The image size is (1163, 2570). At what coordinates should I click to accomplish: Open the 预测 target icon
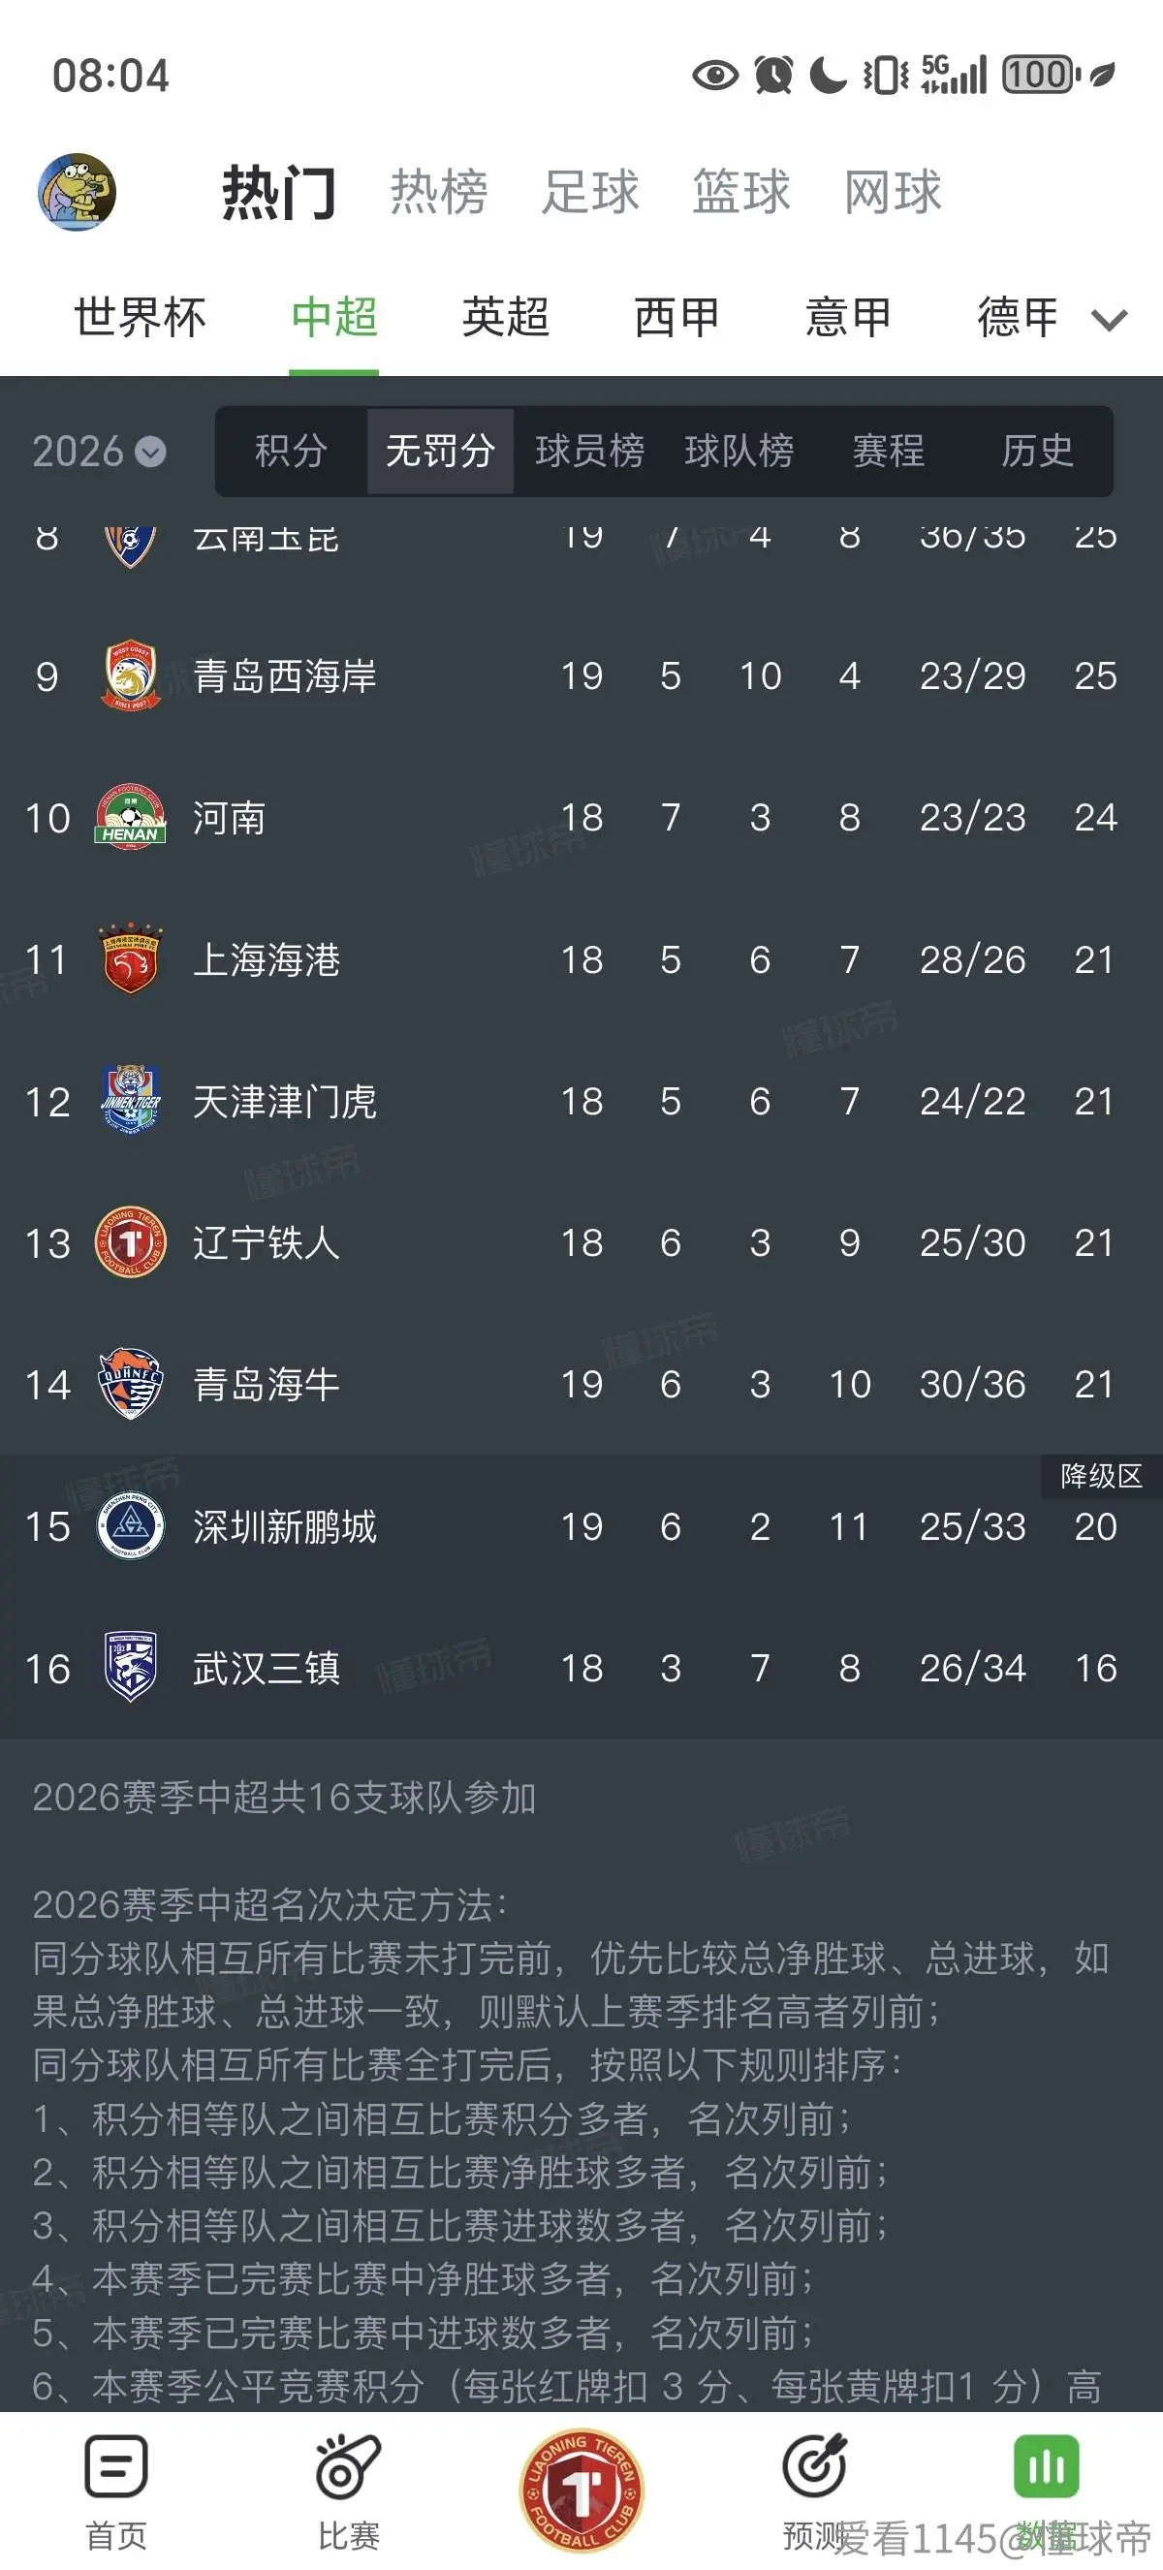[x=815, y=2466]
